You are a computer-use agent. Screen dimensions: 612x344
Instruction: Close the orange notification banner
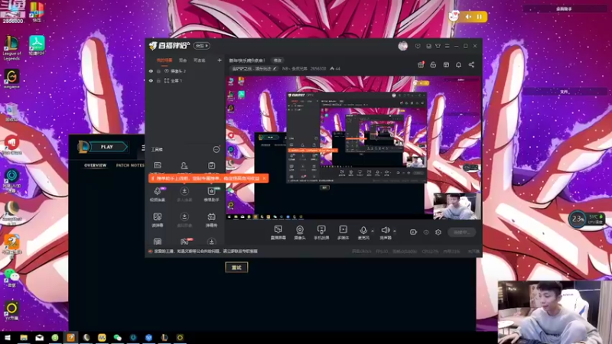(x=264, y=178)
